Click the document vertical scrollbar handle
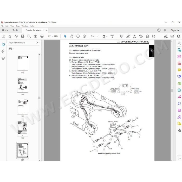182x182 pixels. pos(172,90)
